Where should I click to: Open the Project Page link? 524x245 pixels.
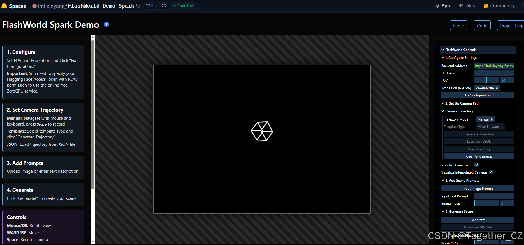pyautogui.click(x=511, y=26)
